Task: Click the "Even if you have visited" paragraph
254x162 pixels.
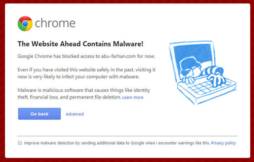Action: (x=86, y=73)
